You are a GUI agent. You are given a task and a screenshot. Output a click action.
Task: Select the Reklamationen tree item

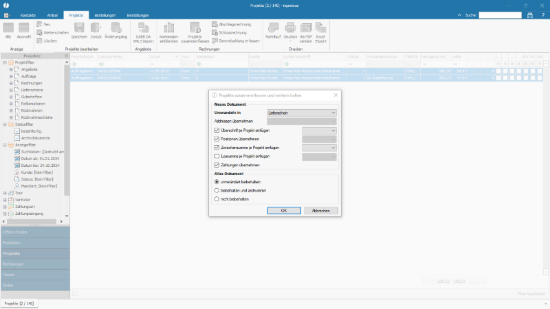pyautogui.click(x=33, y=104)
